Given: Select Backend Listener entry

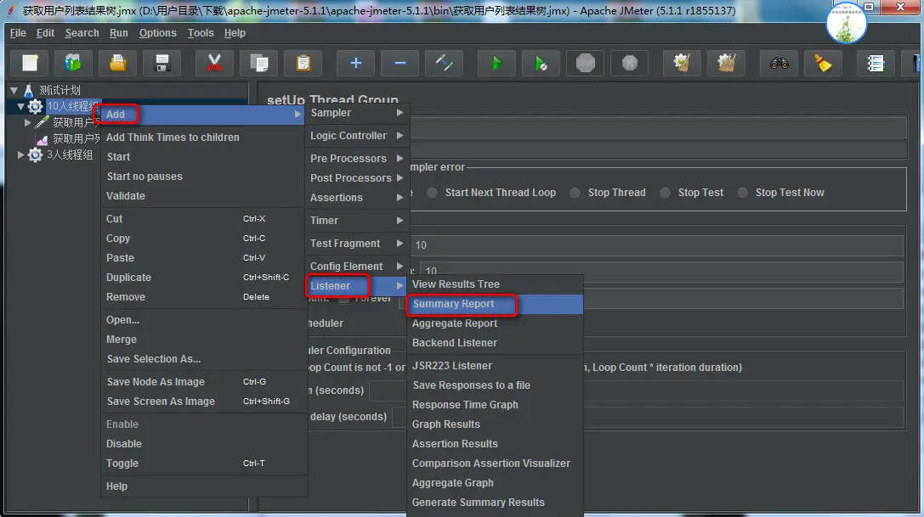Looking at the screenshot, I should pyautogui.click(x=495, y=343).
